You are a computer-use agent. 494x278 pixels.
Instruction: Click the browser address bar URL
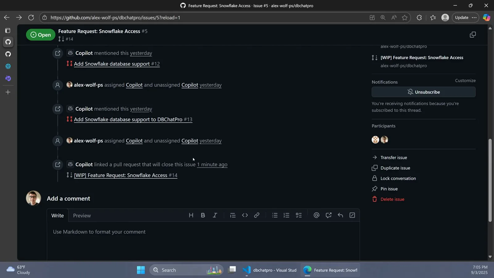115,18
